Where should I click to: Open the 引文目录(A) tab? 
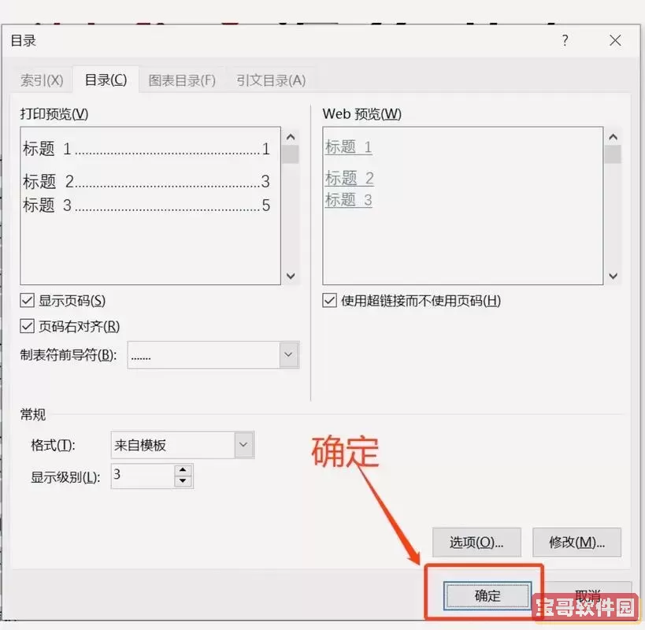point(271,80)
